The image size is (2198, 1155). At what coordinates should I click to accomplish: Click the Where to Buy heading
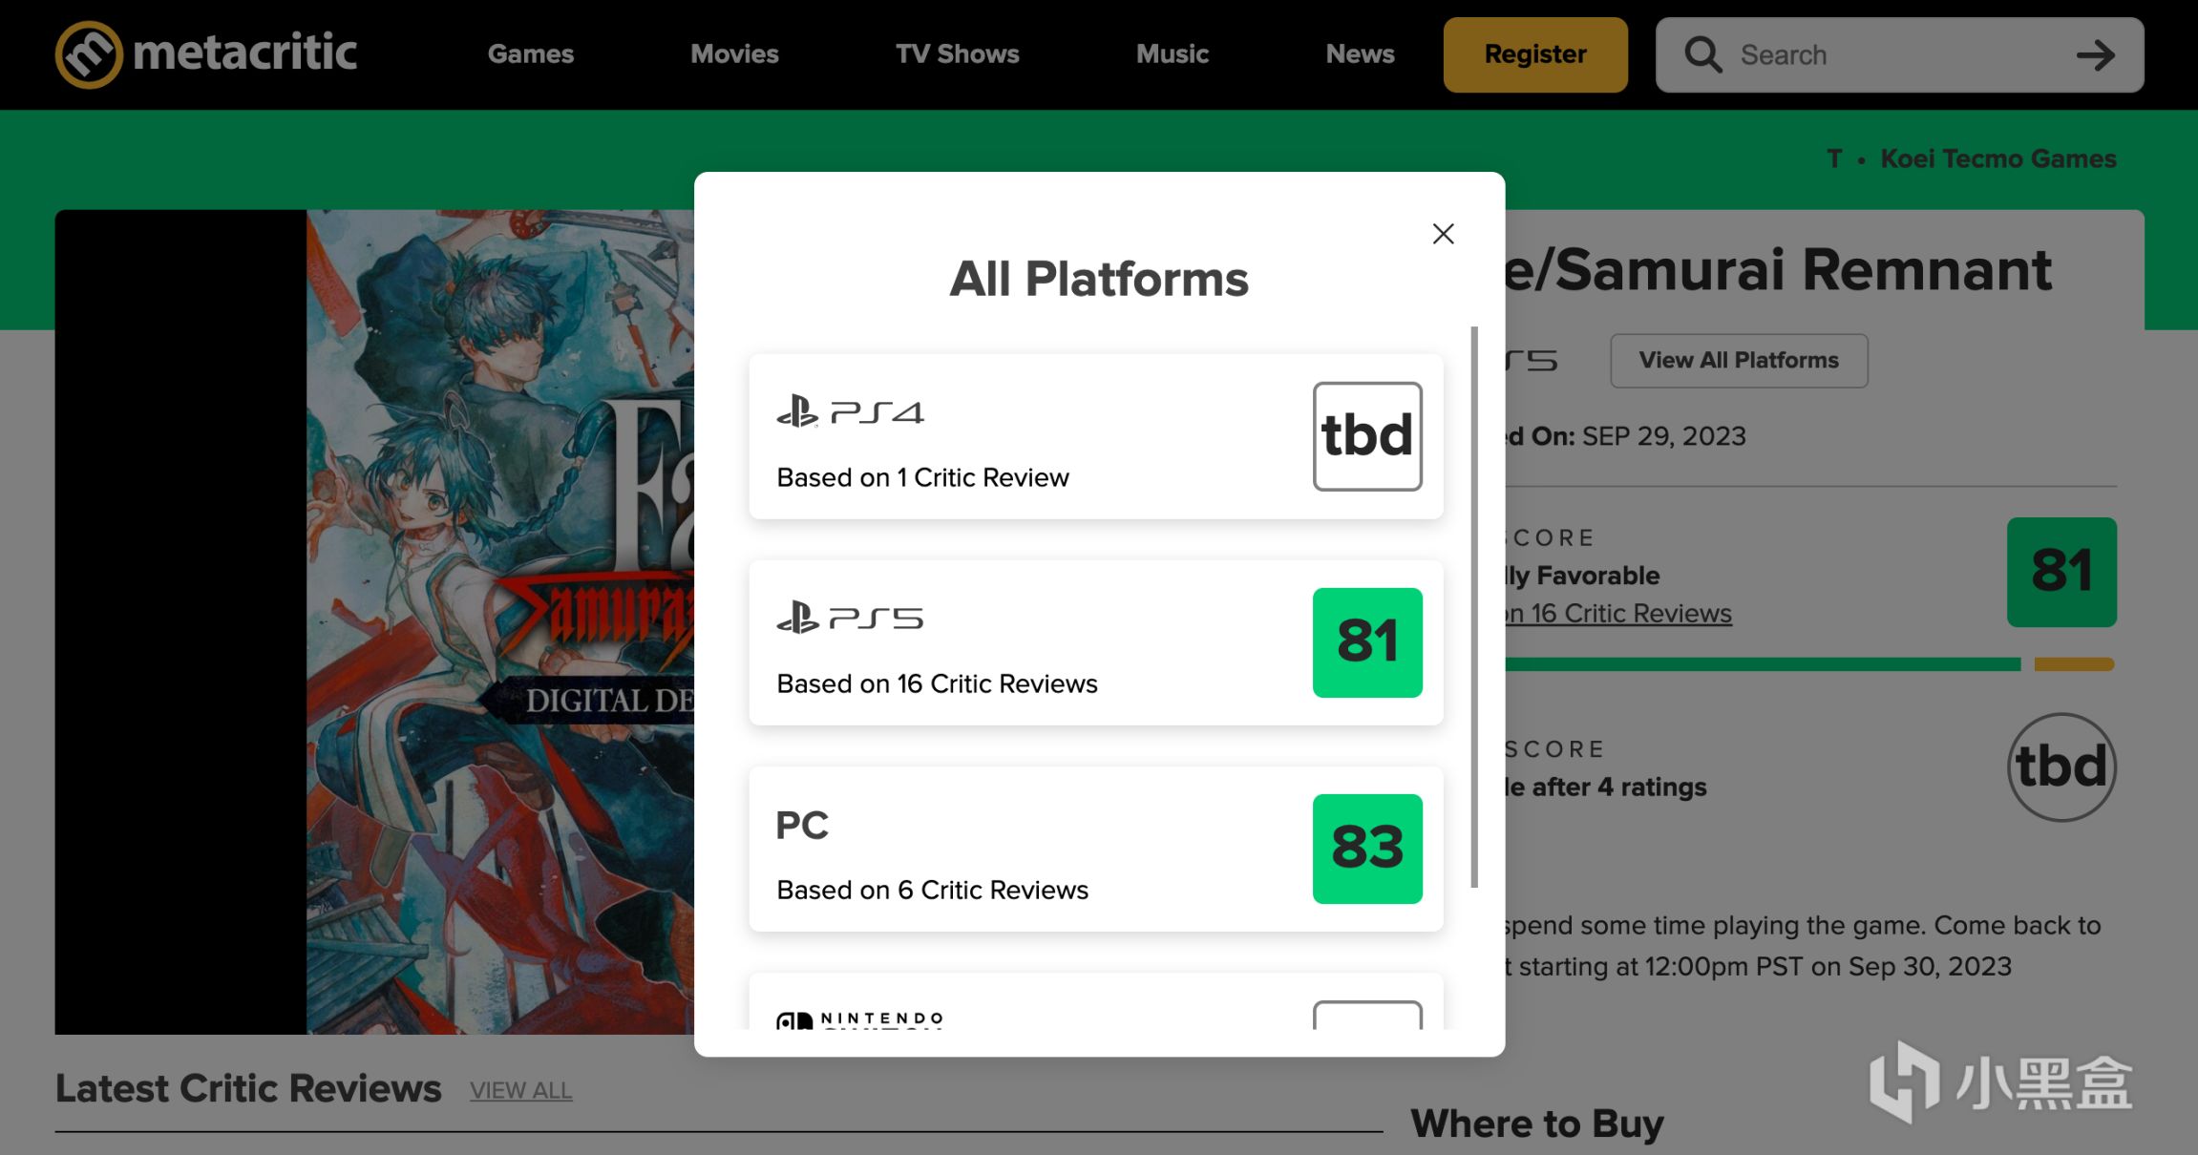1537,1123
